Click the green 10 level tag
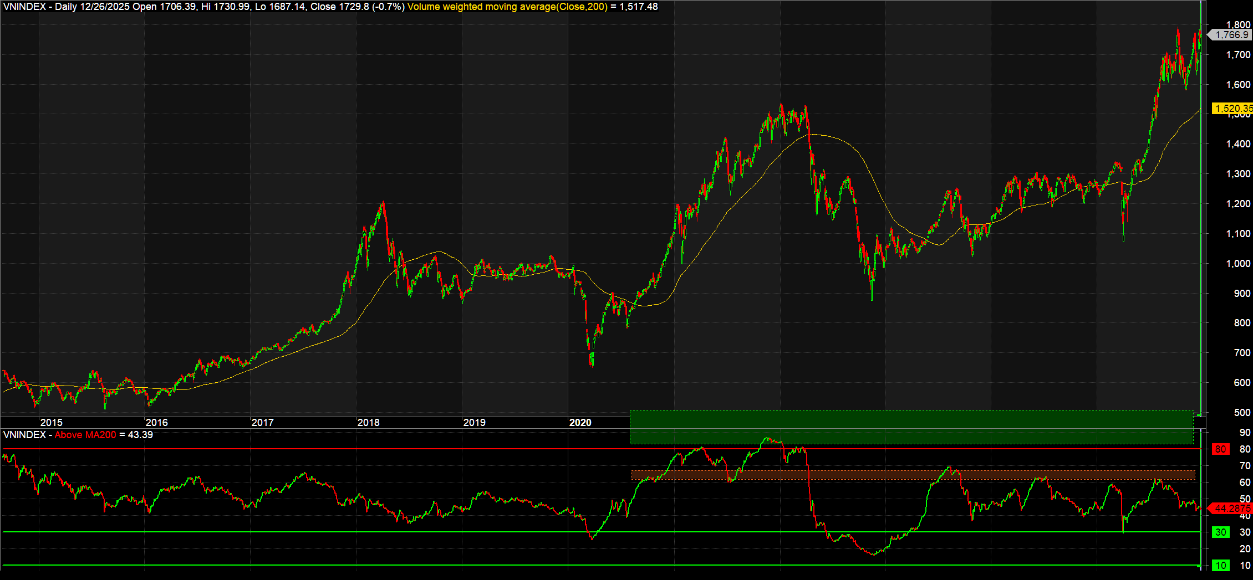The image size is (1253, 580). 1220,566
